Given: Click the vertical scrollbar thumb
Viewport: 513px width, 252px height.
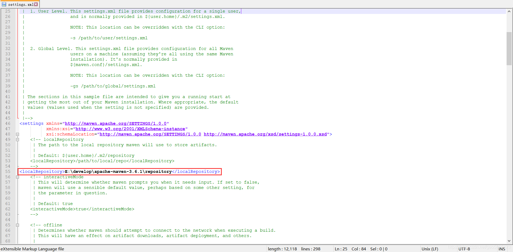Looking at the screenshot, I should click(x=509, y=48).
